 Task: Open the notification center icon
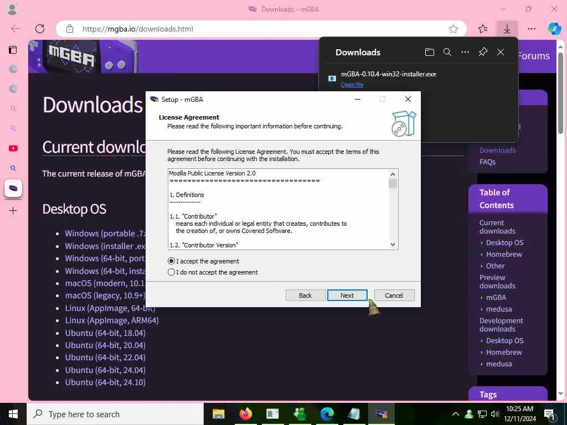point(549,414)
